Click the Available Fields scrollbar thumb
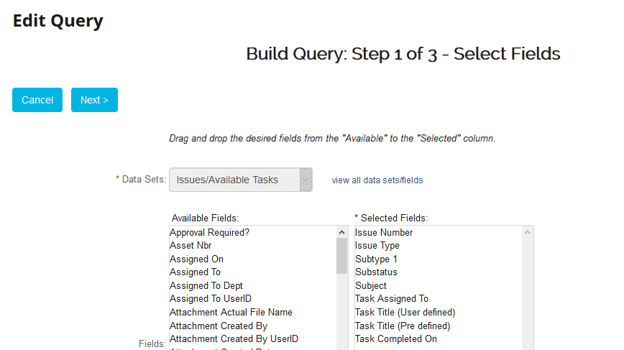 coord(342,256)
